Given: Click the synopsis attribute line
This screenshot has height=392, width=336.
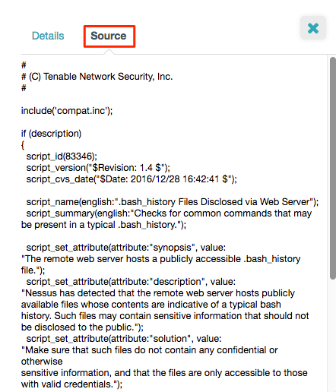Looking at the screenshot, I should coord(126,248).
